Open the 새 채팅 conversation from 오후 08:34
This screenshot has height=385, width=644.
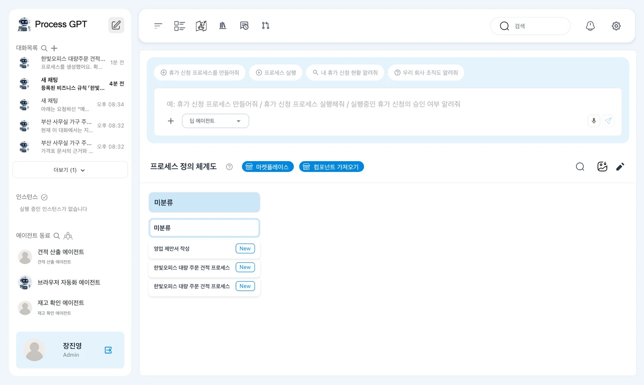click(70, 104)
